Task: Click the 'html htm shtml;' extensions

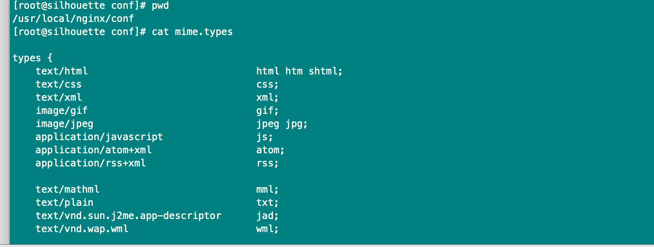Action: [299, 71]
